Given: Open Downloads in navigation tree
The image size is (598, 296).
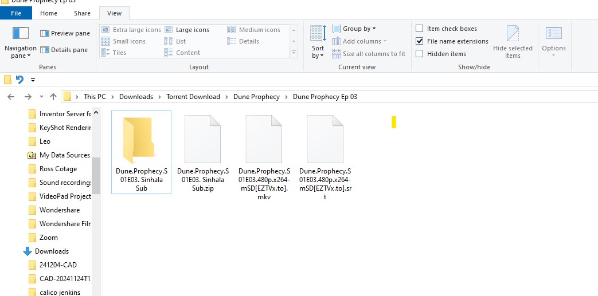Looking at the screenshot, I should [46, 251].
